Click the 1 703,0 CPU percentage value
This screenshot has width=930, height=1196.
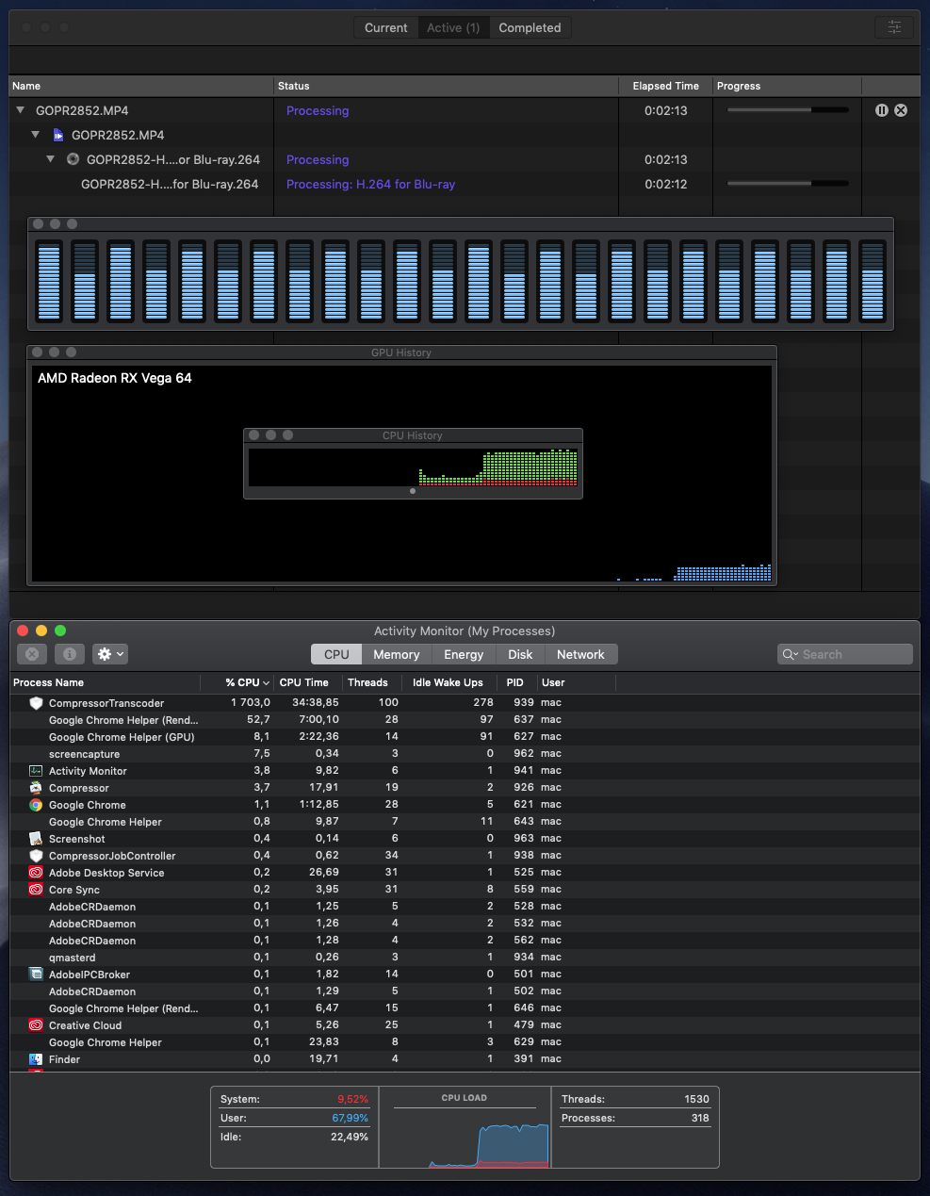251,703
